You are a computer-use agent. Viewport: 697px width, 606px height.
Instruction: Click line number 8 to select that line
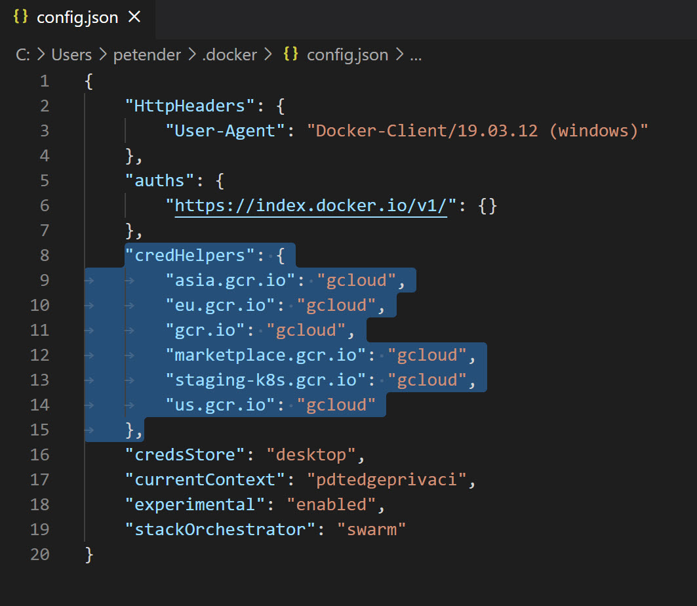[x=44, y=255]
